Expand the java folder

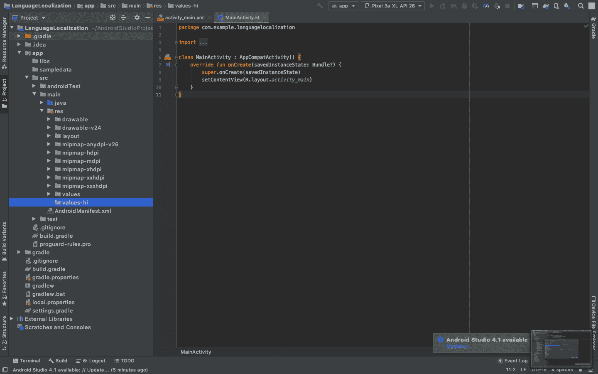pyautogui.click(x=42, y=103)
